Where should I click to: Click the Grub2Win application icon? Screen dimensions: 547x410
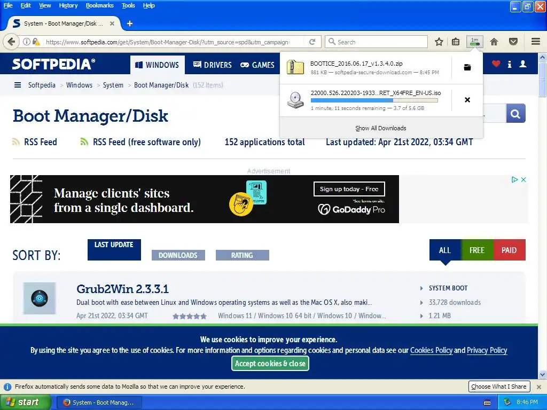tap(40, 298)
